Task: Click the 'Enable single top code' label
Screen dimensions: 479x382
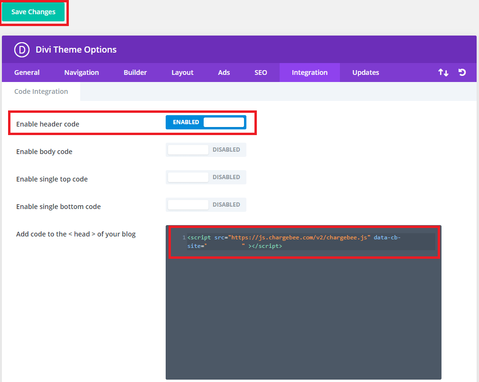Action: (x=52, y=179)
